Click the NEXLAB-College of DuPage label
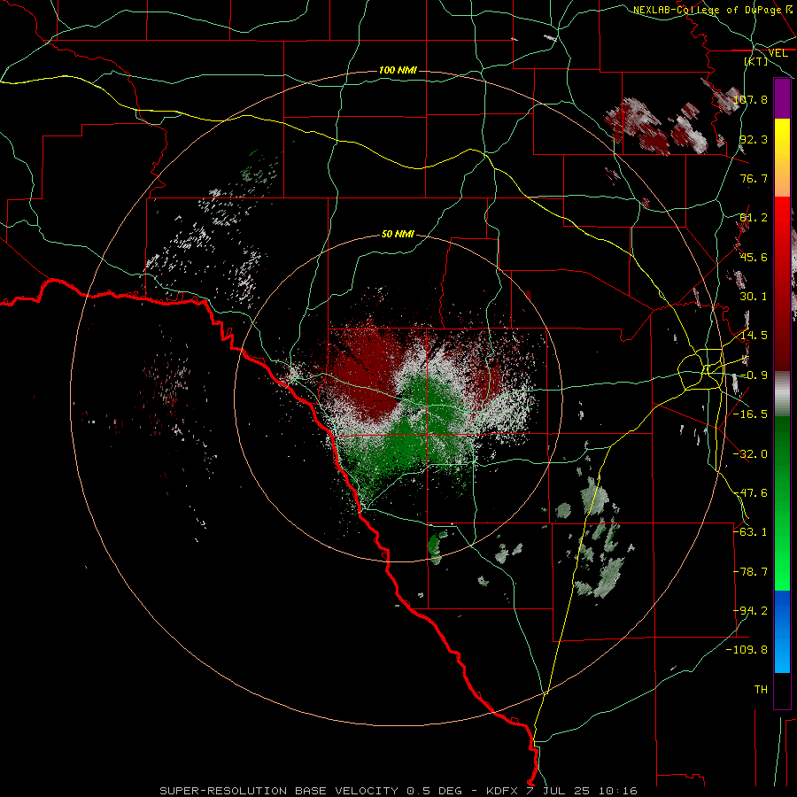Viewport: 797px width, 797px height. [x=707, y=10]
